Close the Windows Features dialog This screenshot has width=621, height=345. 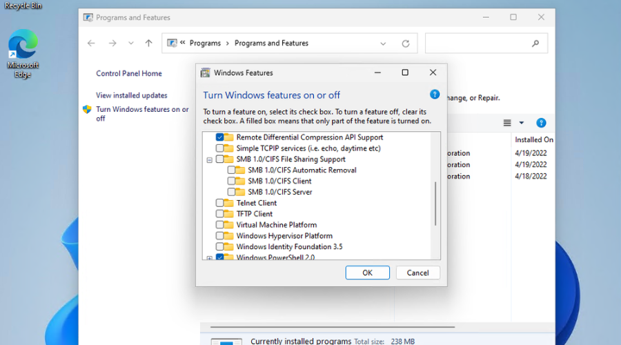coord(433,72)
